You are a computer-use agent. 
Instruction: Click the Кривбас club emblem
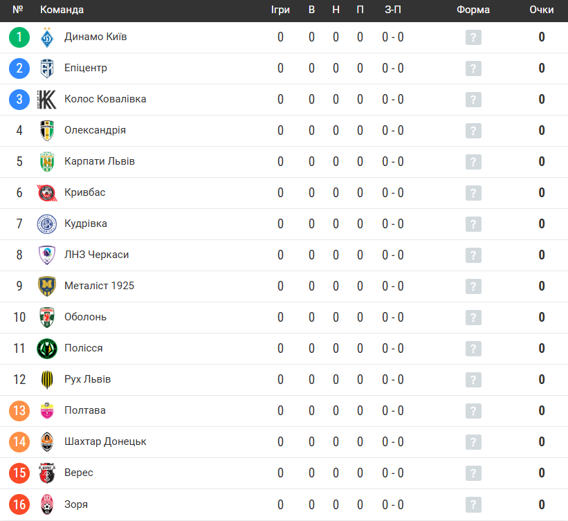point(47,193)
